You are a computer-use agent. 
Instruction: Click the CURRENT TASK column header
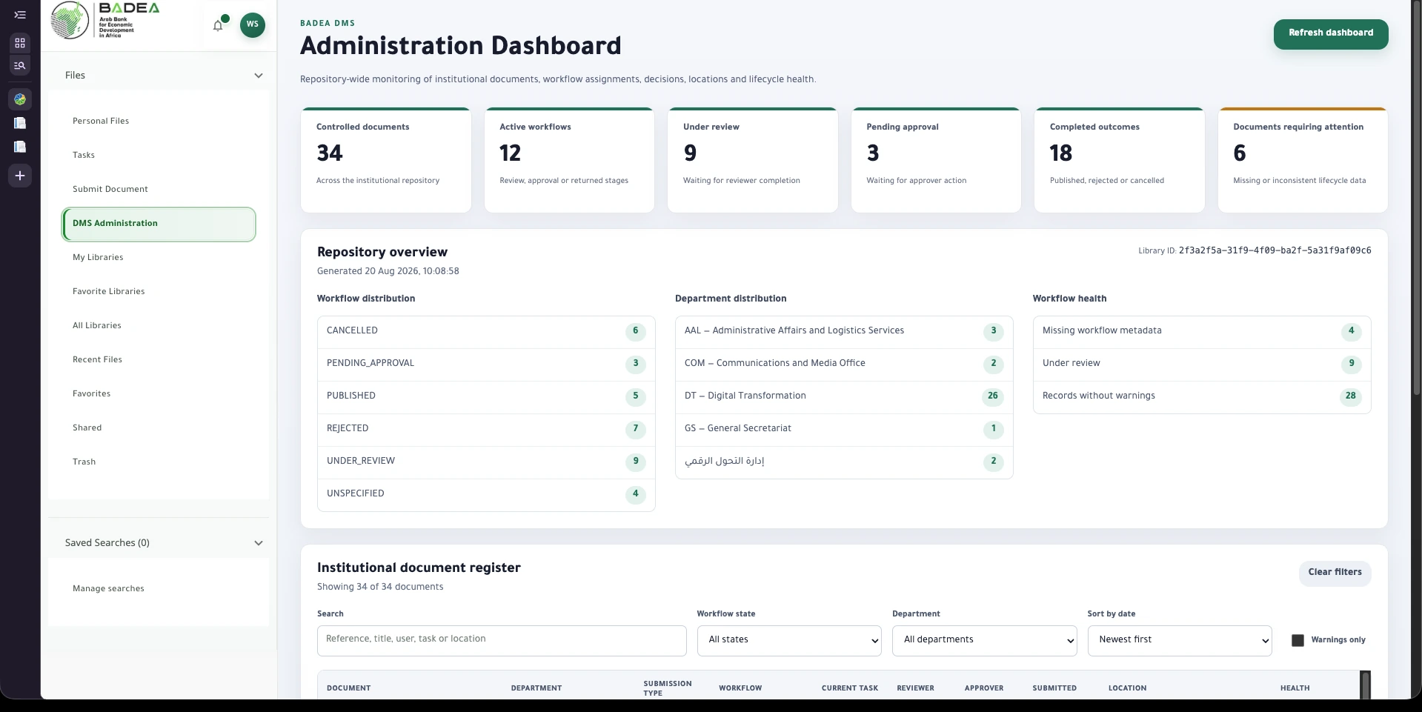pos(849,688)
